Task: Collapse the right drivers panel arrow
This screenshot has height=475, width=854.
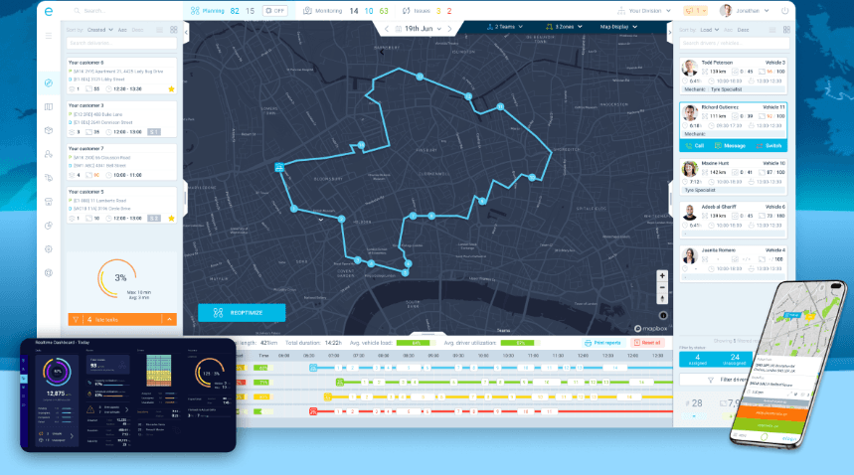Action: 670,32
